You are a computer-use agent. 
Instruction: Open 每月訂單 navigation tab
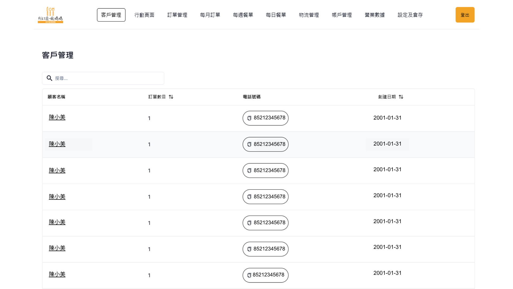coord(210,15)
